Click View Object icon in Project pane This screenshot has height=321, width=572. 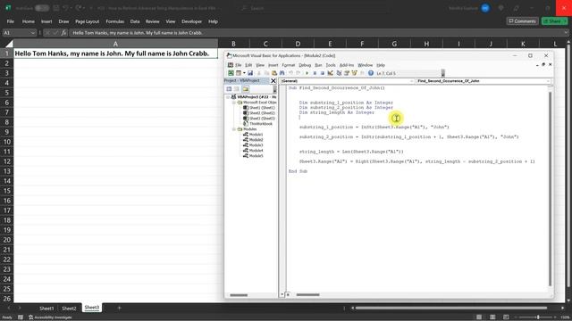(237, 89)
